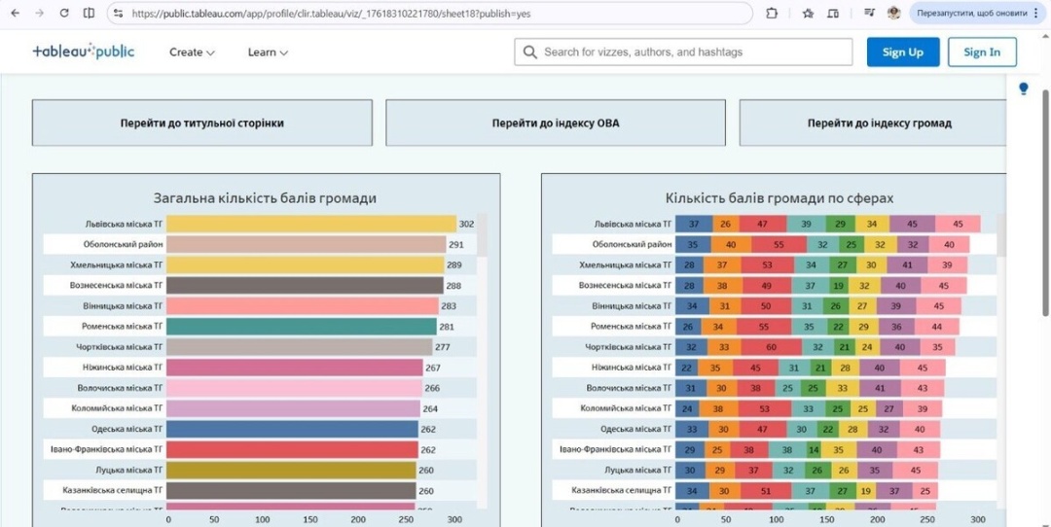Open the site information icon in the address bar

pos(118,13)
